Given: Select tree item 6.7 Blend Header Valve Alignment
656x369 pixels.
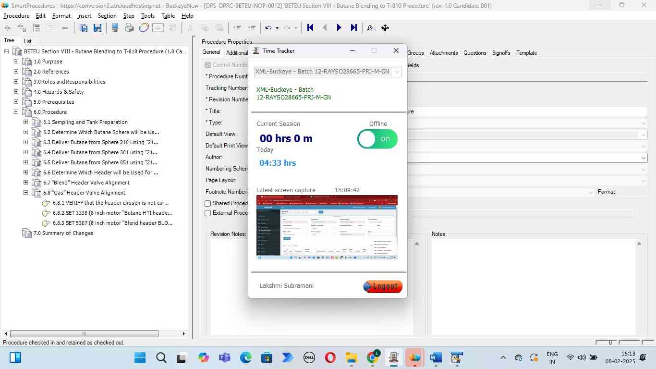Looking at the screenshot, I should pos(86,183).
